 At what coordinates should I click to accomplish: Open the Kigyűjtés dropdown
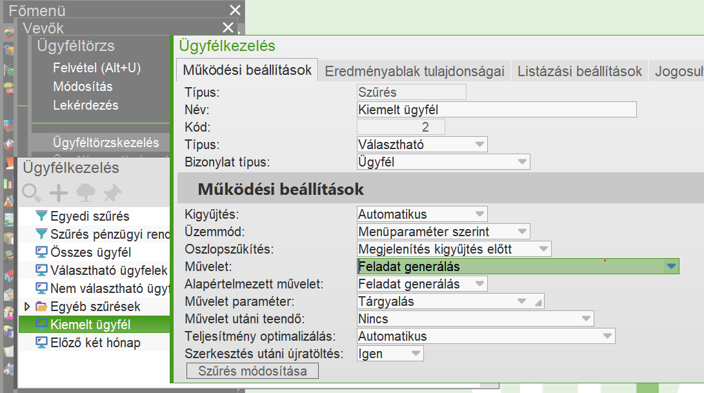(479, 214)
